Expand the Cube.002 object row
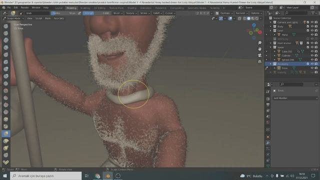320x180 pixels. click(274, 51)
